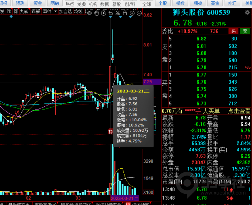This screenshot has width=252, height=205.
Task: Click the circular play replay icon
Action: pyautogui.click(x=104, y=13)
